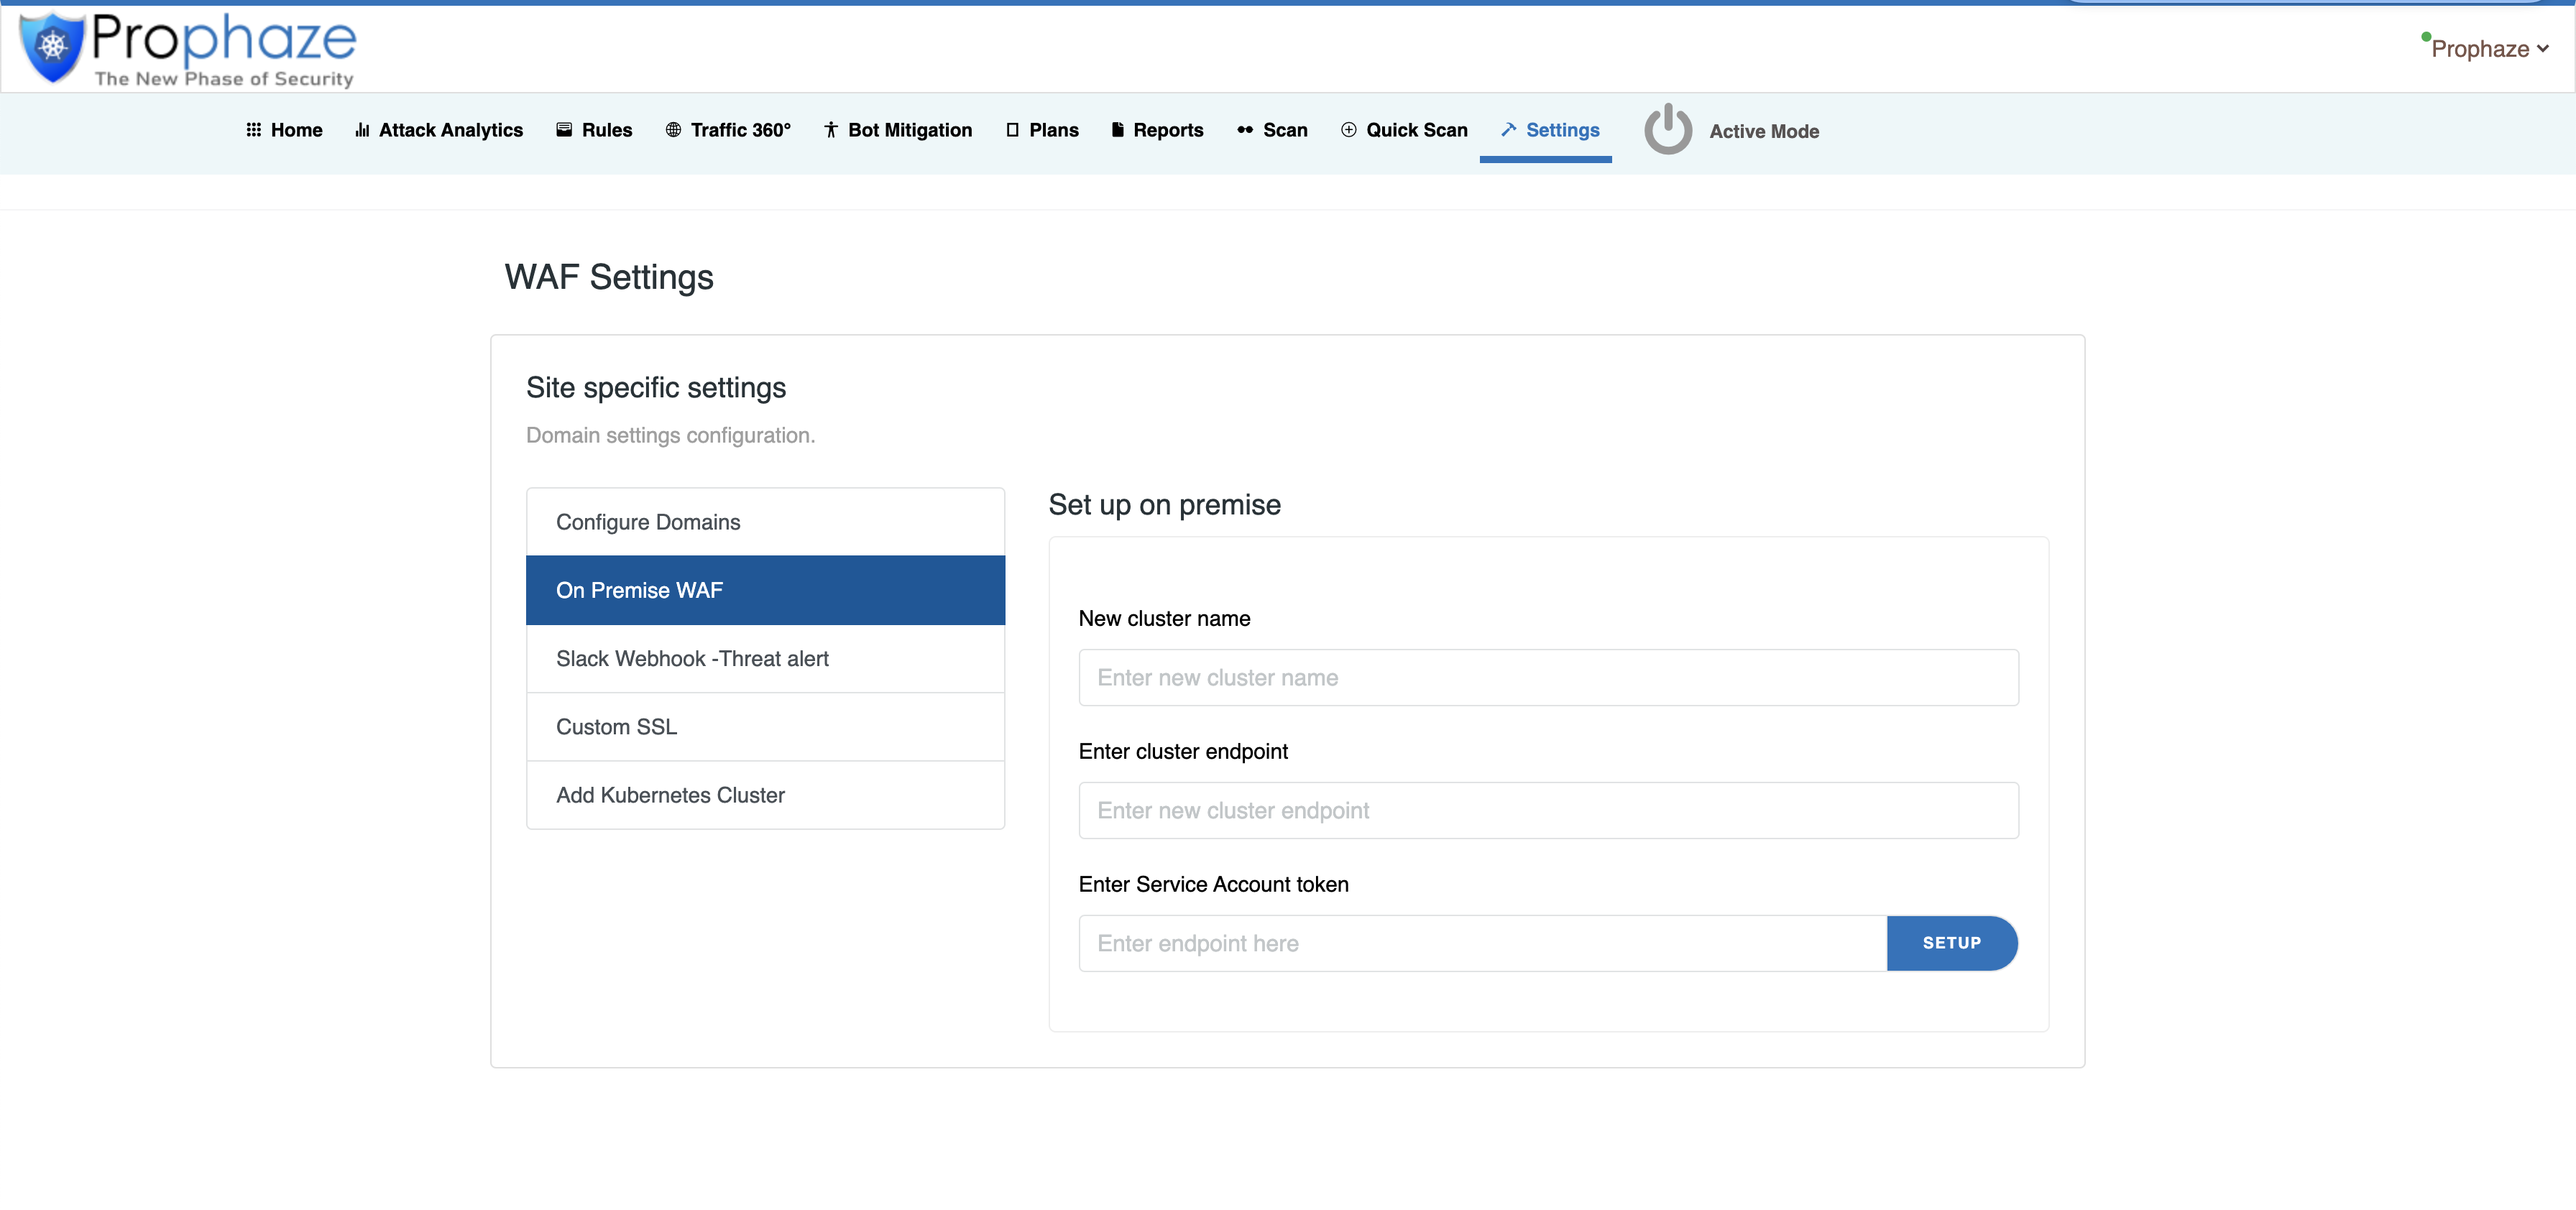This screenshot has width=2576, height=1210.
Task: Click the cluster endpoint input field
Action: coord(1547,811)
